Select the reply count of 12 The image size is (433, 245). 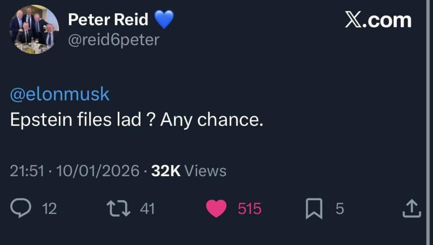[x=49, y=208]
